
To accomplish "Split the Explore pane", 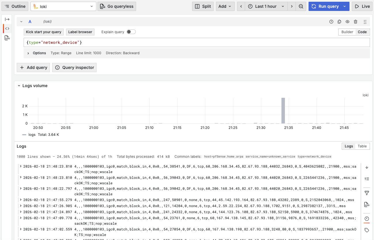I will (x=203, y=6).
